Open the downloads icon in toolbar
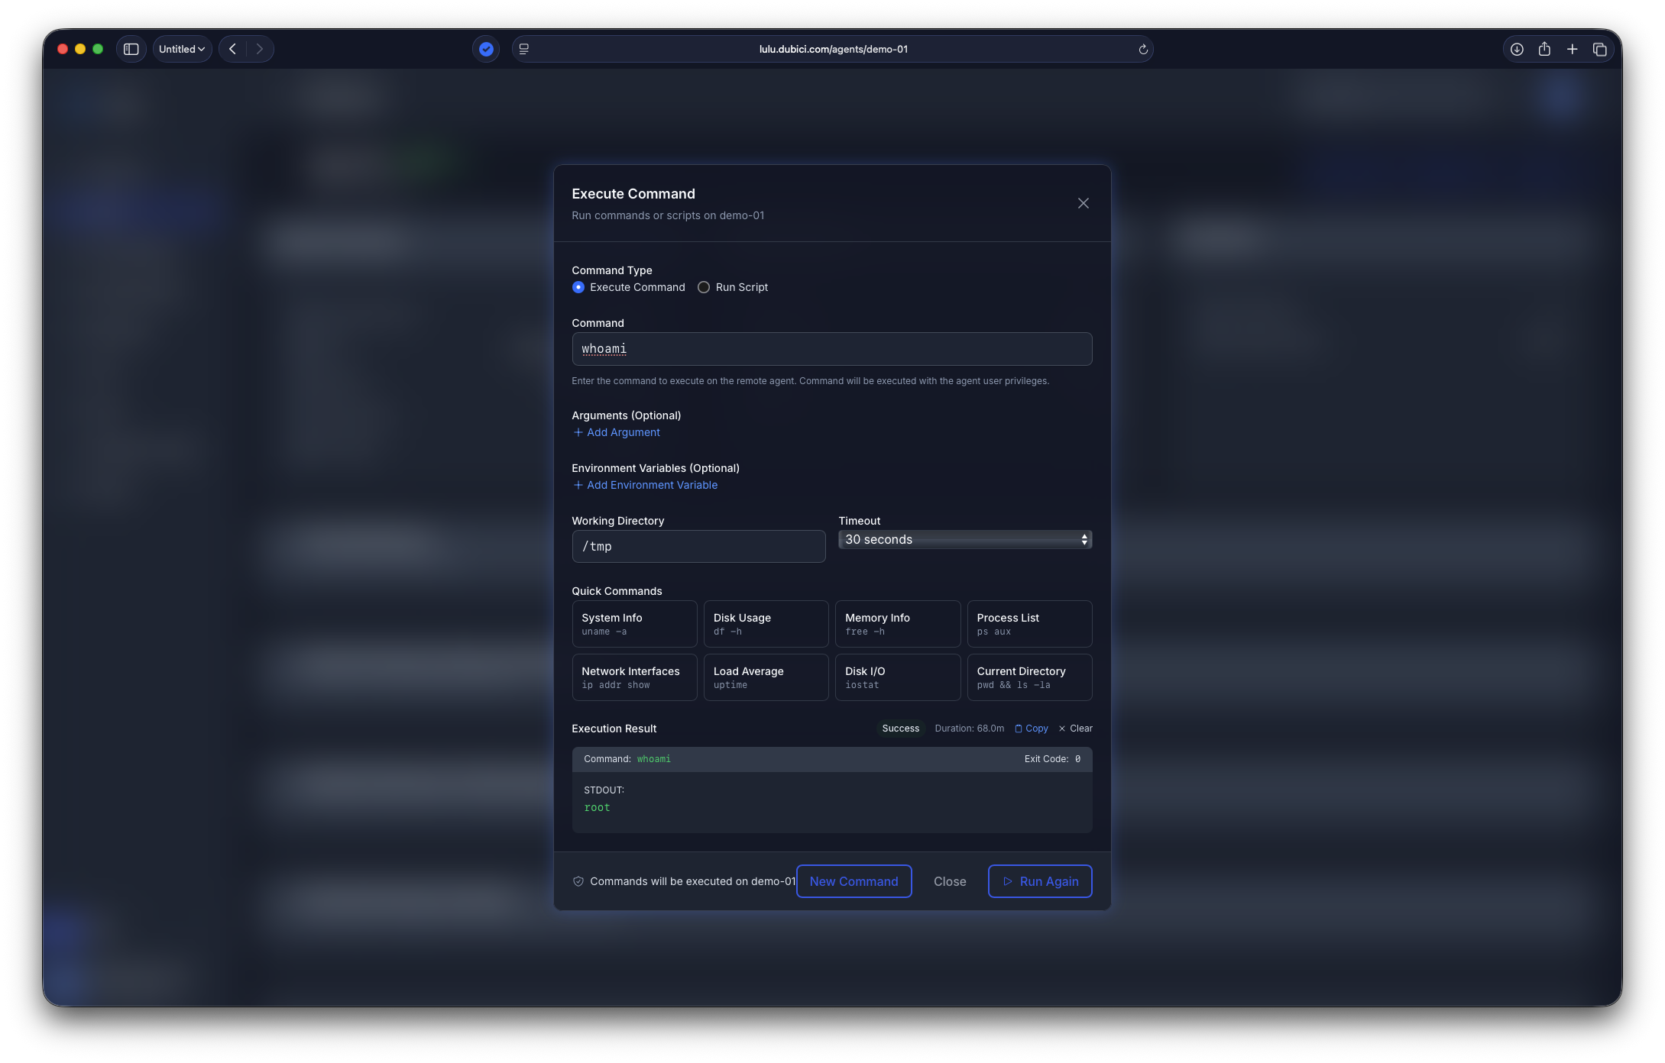This screenshot has height=1063, width=1665. pyautogui.click(x=1517, y=49)
